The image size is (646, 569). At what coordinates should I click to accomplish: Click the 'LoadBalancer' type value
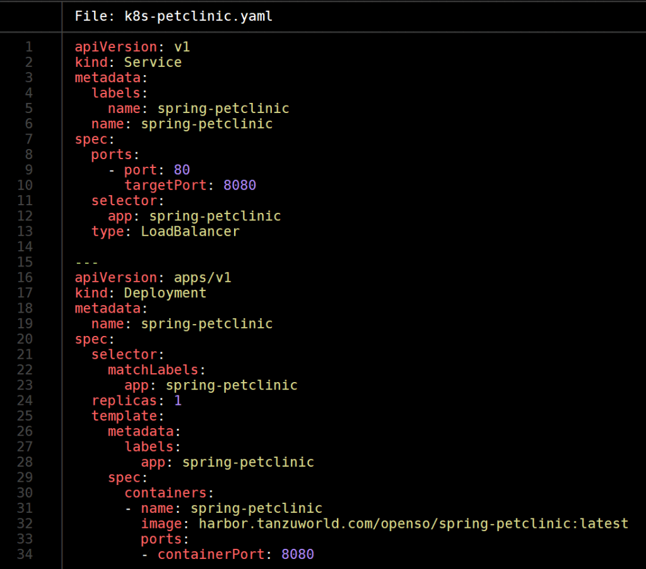click(x=190, y=231)
